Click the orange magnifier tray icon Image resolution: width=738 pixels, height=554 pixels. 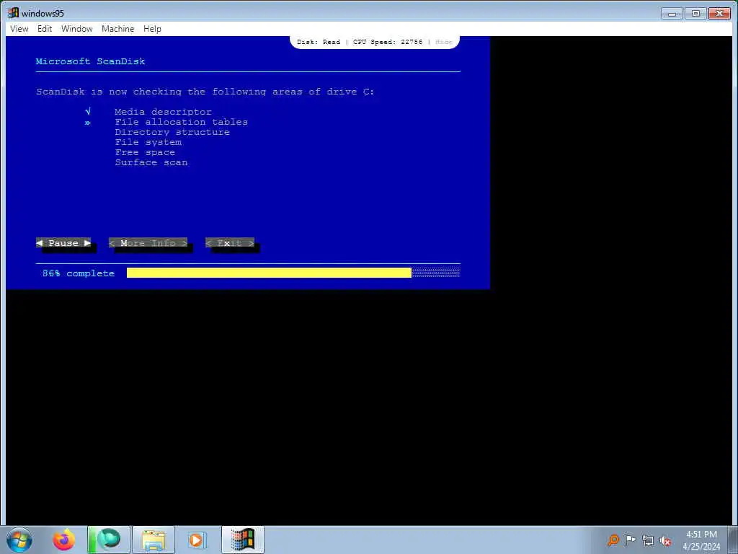613,540
